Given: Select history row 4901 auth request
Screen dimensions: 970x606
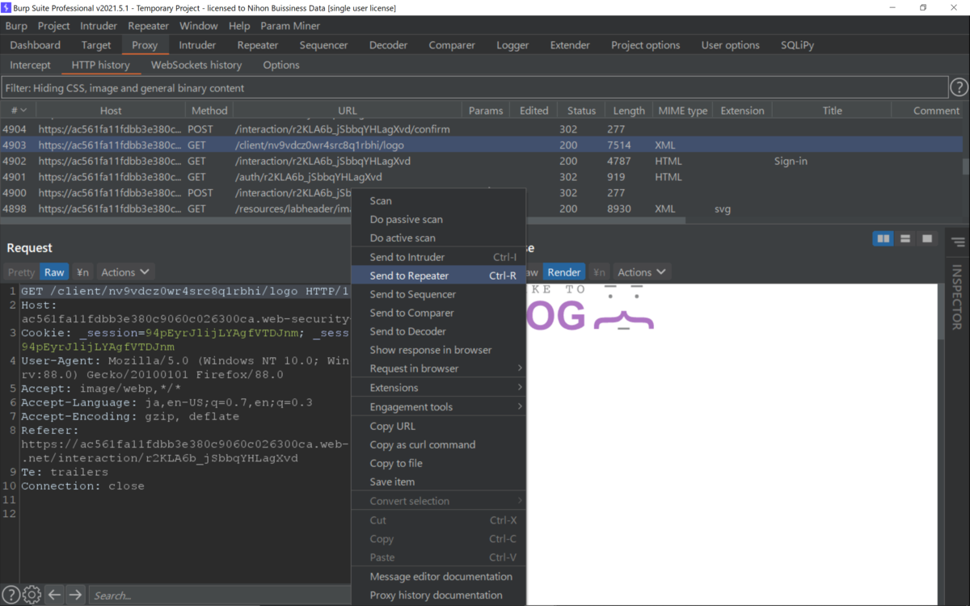Looking at the screenshot, I should tap(481, 176).
